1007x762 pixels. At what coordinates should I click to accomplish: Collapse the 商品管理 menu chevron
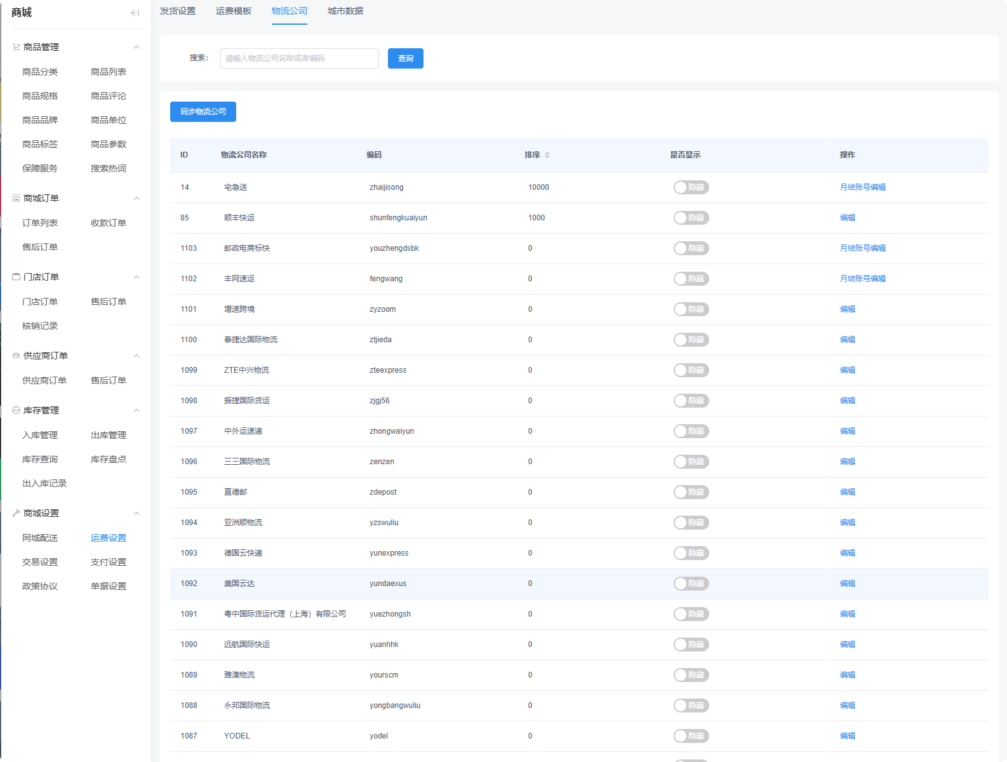click(136, 47)
